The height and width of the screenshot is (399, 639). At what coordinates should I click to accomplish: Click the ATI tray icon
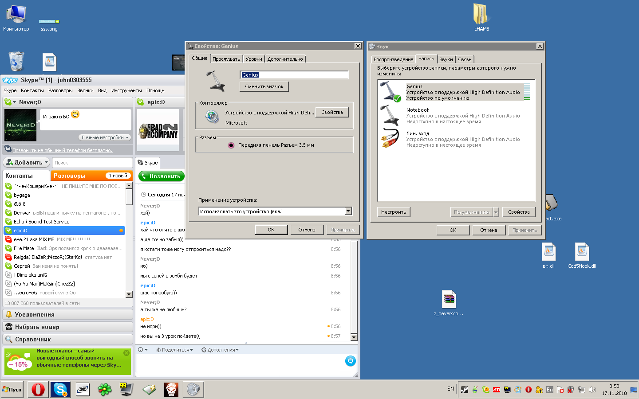coord(497,390)
